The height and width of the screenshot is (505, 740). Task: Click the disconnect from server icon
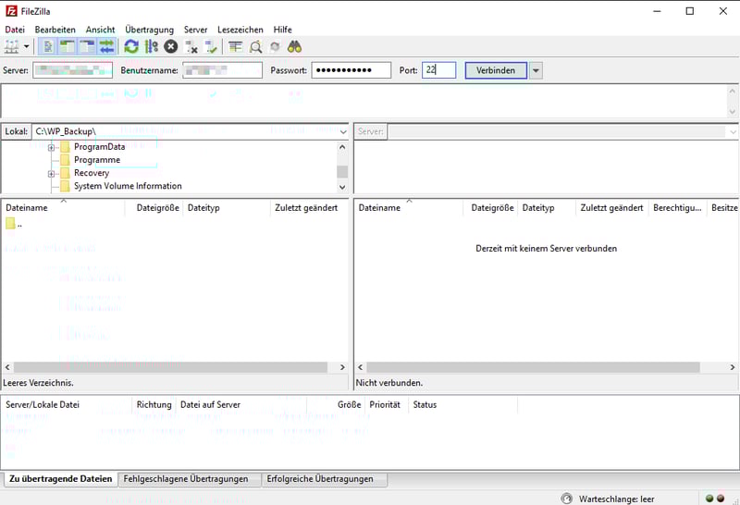[192, 46]
